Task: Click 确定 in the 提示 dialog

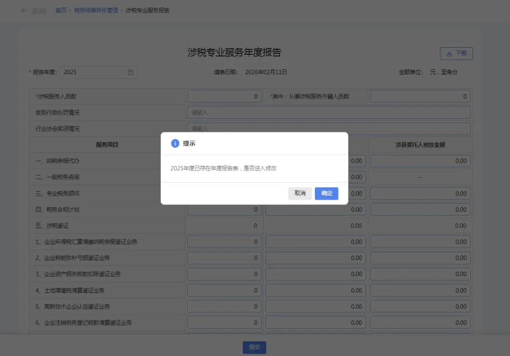Action: tap(326, 193)
